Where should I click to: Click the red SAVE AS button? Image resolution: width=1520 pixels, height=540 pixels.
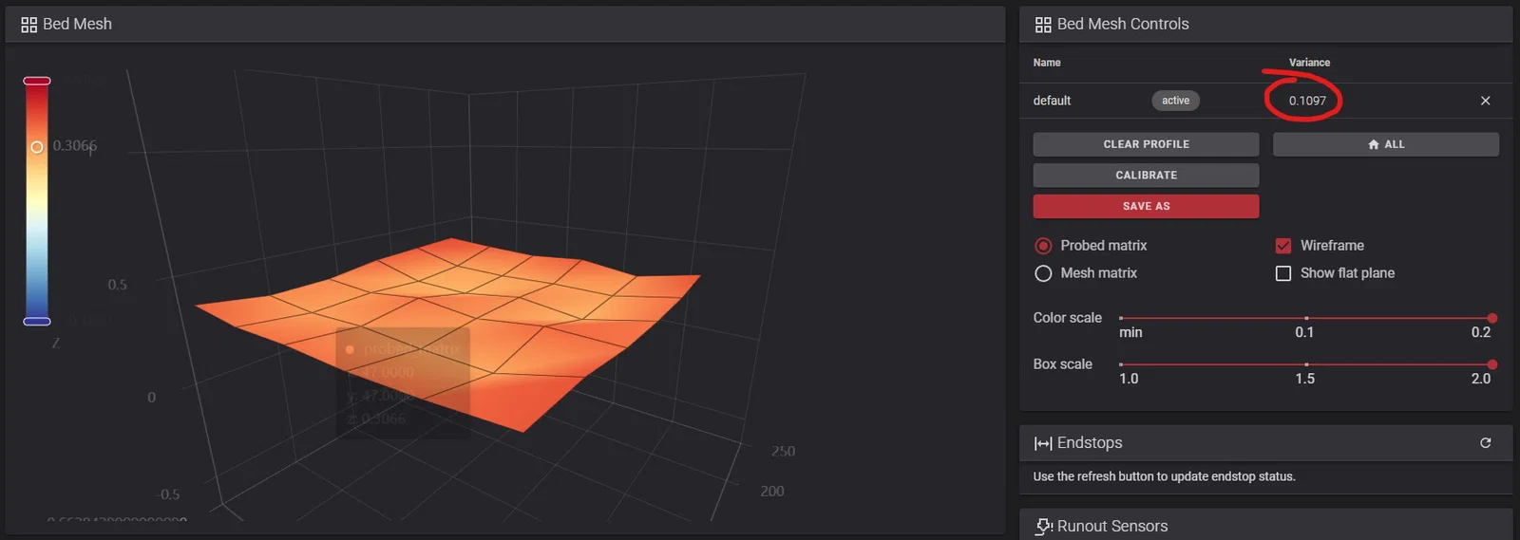[1146, 206]
